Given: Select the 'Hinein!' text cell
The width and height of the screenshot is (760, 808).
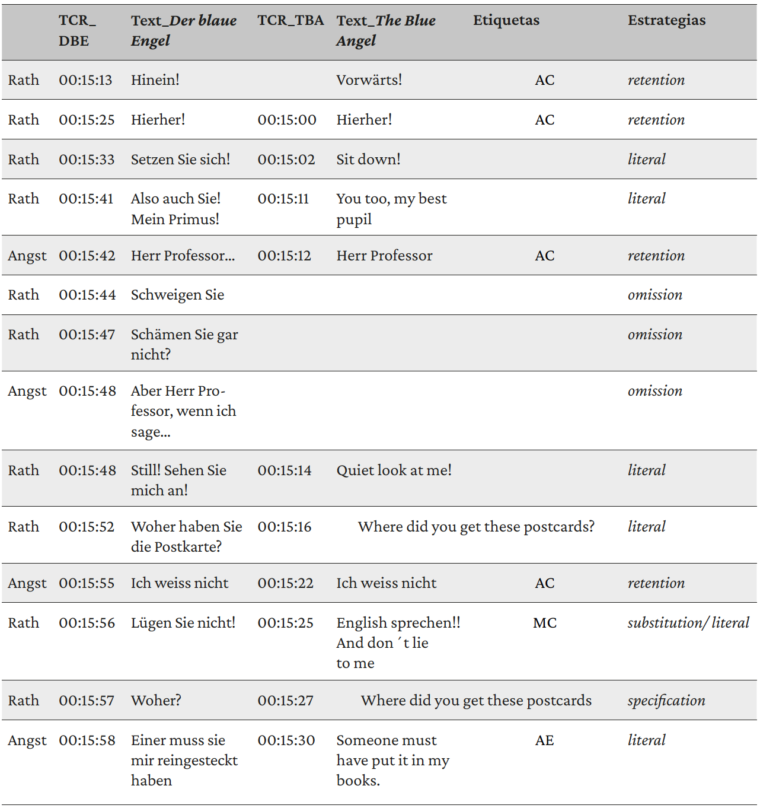Looking at the screenshot, I should point(155,80).
